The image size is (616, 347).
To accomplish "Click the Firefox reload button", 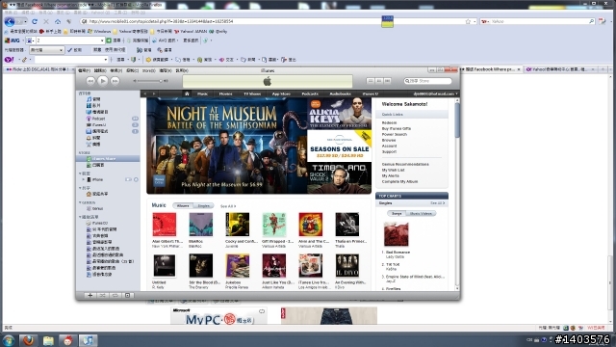I will pyautogui.click(x=35, y=21).
